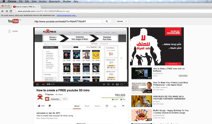Click the UN Women advertisement banner
This screenshot has height=124, width=212.
(x=157, y=46)
